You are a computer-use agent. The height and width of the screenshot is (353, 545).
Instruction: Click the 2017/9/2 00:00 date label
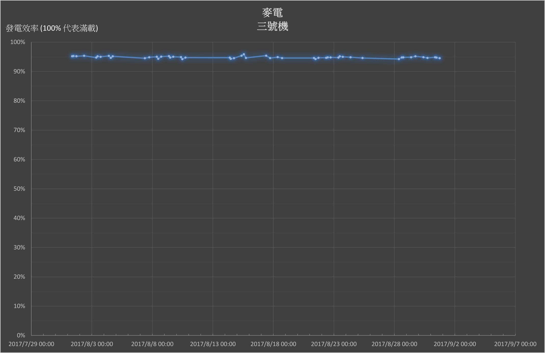pos(455,344)
